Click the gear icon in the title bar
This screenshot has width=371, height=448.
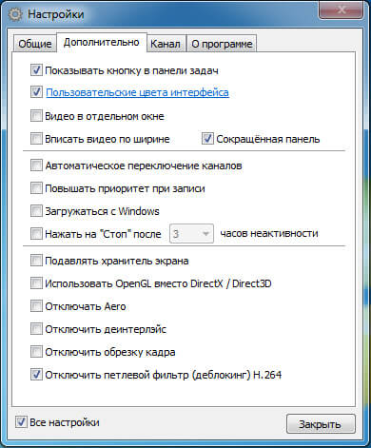pyautogui.click(x=15, y=14)
